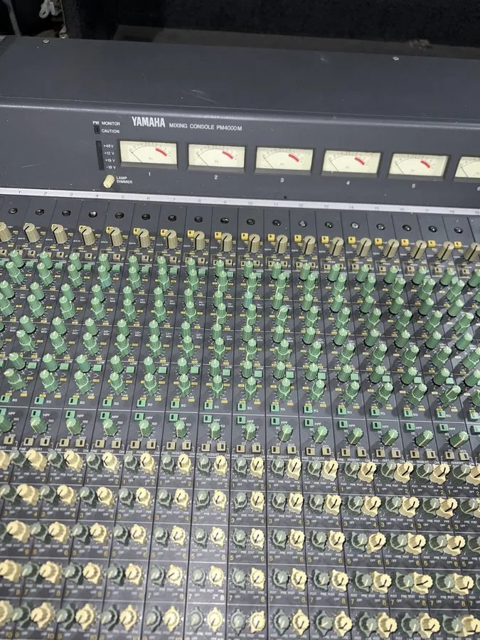The image size is (480, 640).
Task: Turn channel 15 cream aux 6 send knob
Action: pos(454,545)
